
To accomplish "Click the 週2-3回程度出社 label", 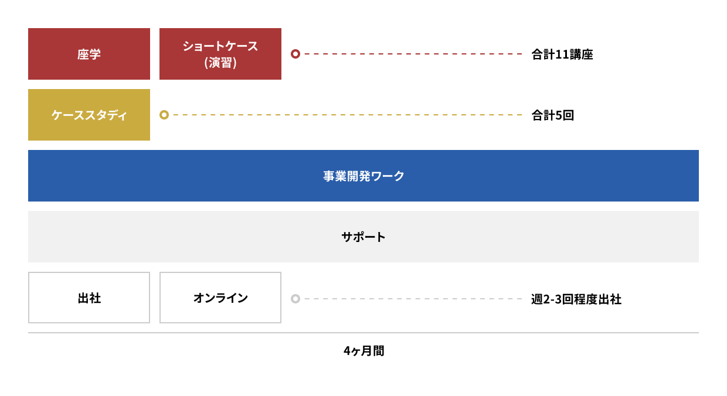I will (x=576, y=299).
